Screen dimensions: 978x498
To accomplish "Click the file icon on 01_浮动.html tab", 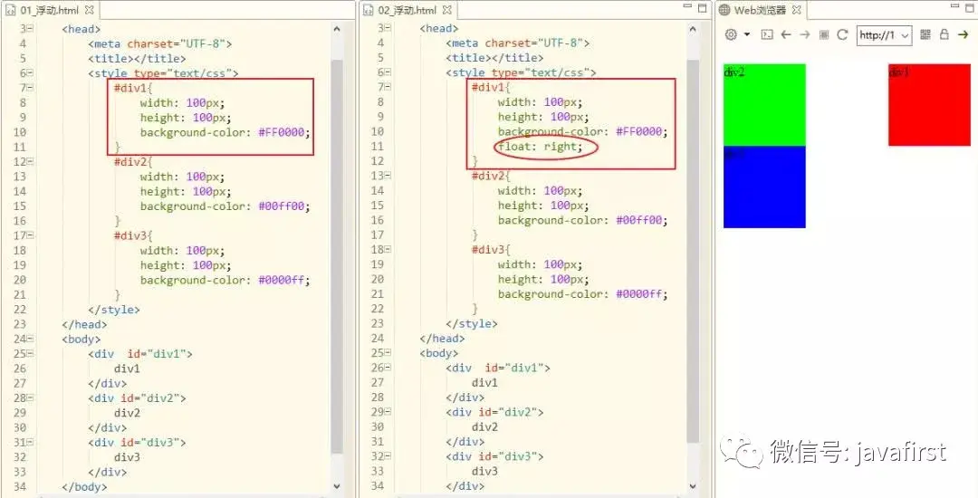I will coord(11,11).
